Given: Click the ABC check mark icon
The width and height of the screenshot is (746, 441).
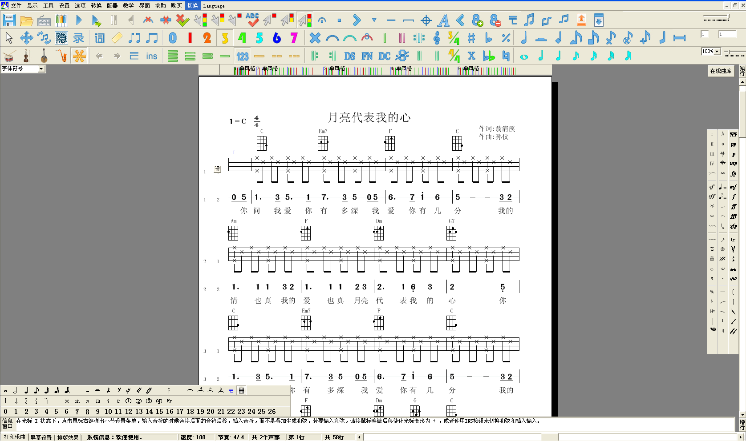Looking at the screenshot, I should pos(252,20).
